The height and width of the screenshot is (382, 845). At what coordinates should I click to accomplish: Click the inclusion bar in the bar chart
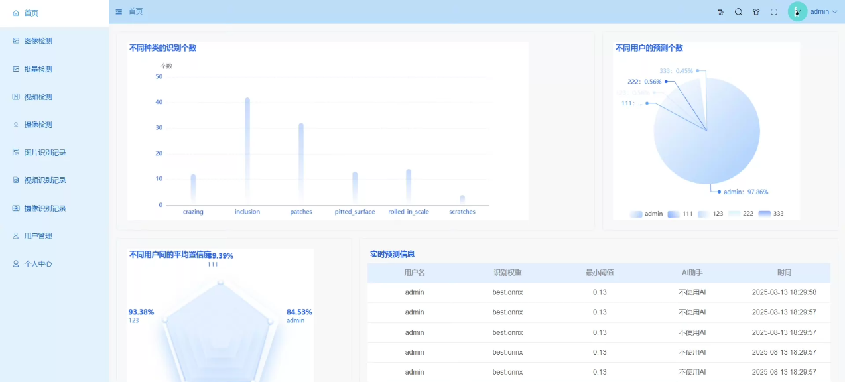247,151
